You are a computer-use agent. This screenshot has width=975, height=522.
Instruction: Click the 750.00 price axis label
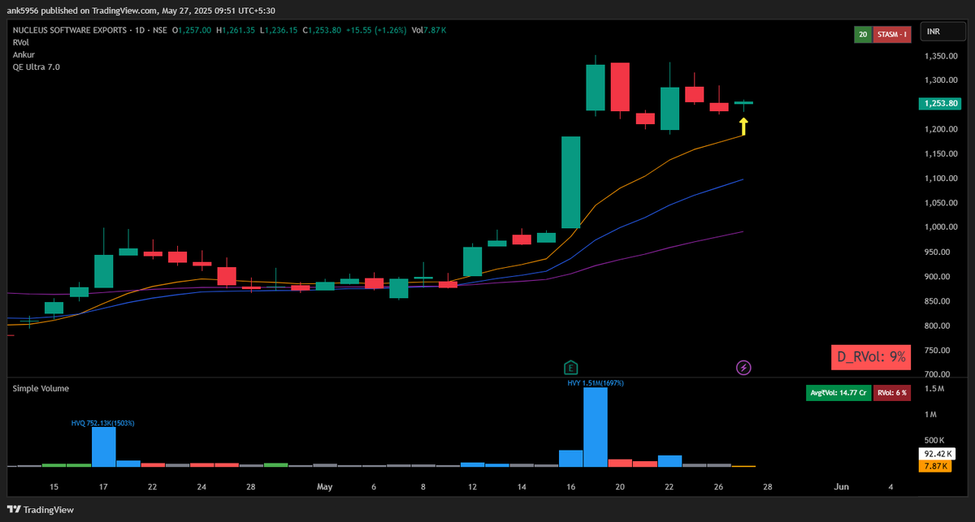tap(937, 351)
